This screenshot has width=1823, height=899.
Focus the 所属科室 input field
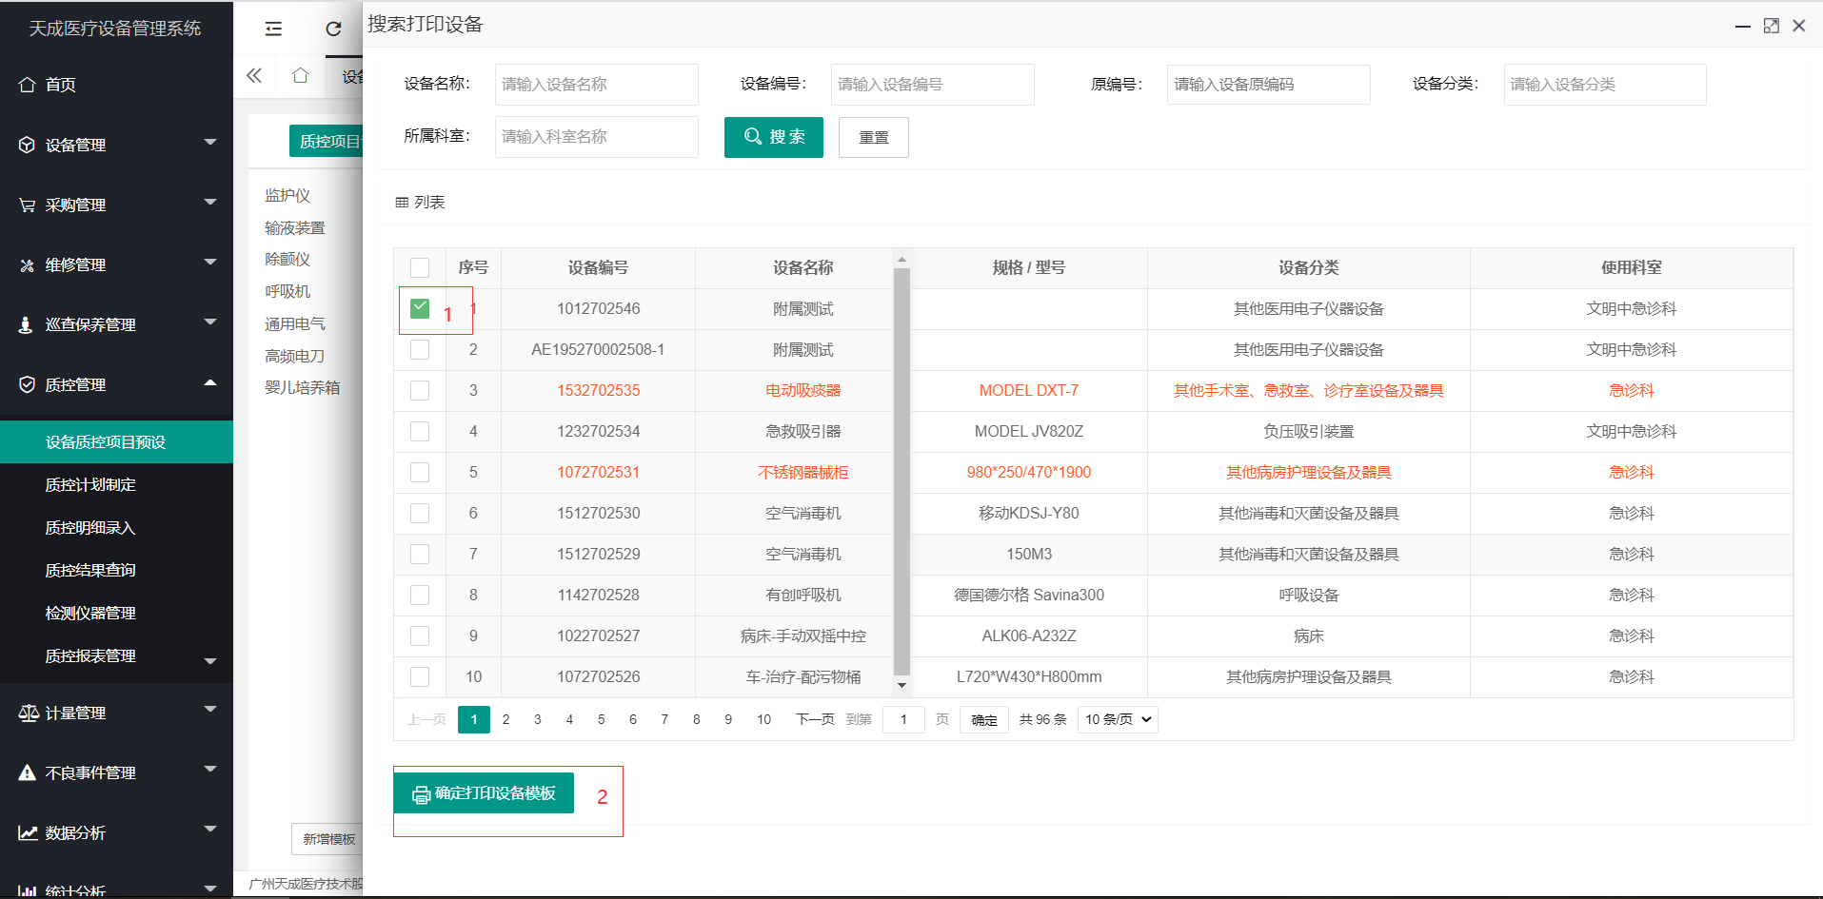pyautogui.click(x=597, y=137)
